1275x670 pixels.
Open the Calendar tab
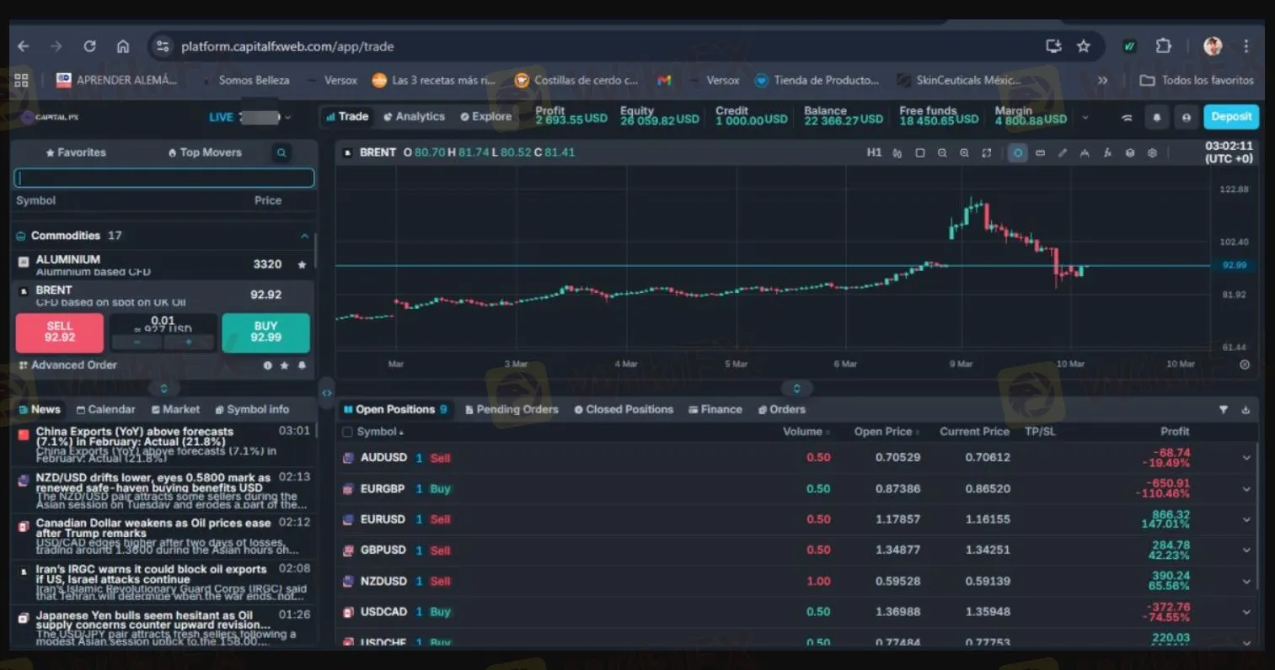(105, 410)
